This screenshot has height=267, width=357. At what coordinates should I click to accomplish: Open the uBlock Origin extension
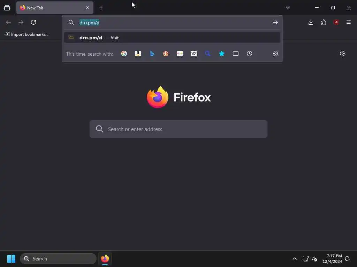(x=336, y=22)
